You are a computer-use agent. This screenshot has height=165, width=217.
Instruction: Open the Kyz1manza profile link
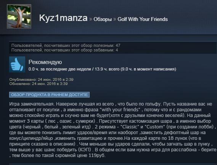(x=63, y=18)
